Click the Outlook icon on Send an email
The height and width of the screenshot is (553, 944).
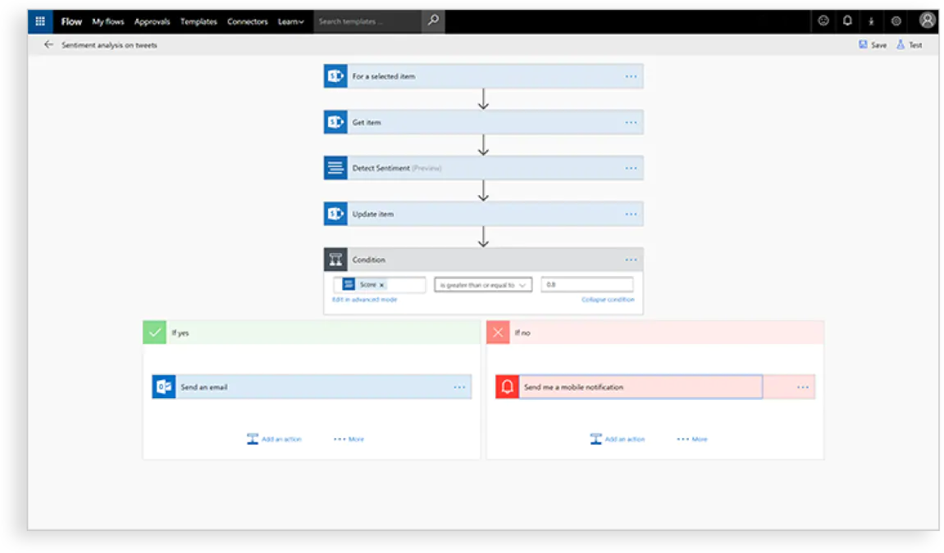(164, 387)
